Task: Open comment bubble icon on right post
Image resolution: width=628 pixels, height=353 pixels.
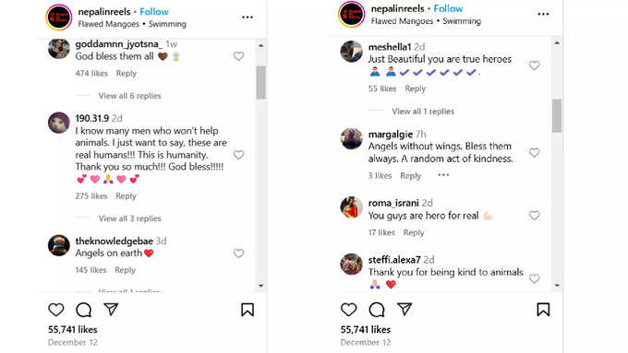Action: point(377,310)
